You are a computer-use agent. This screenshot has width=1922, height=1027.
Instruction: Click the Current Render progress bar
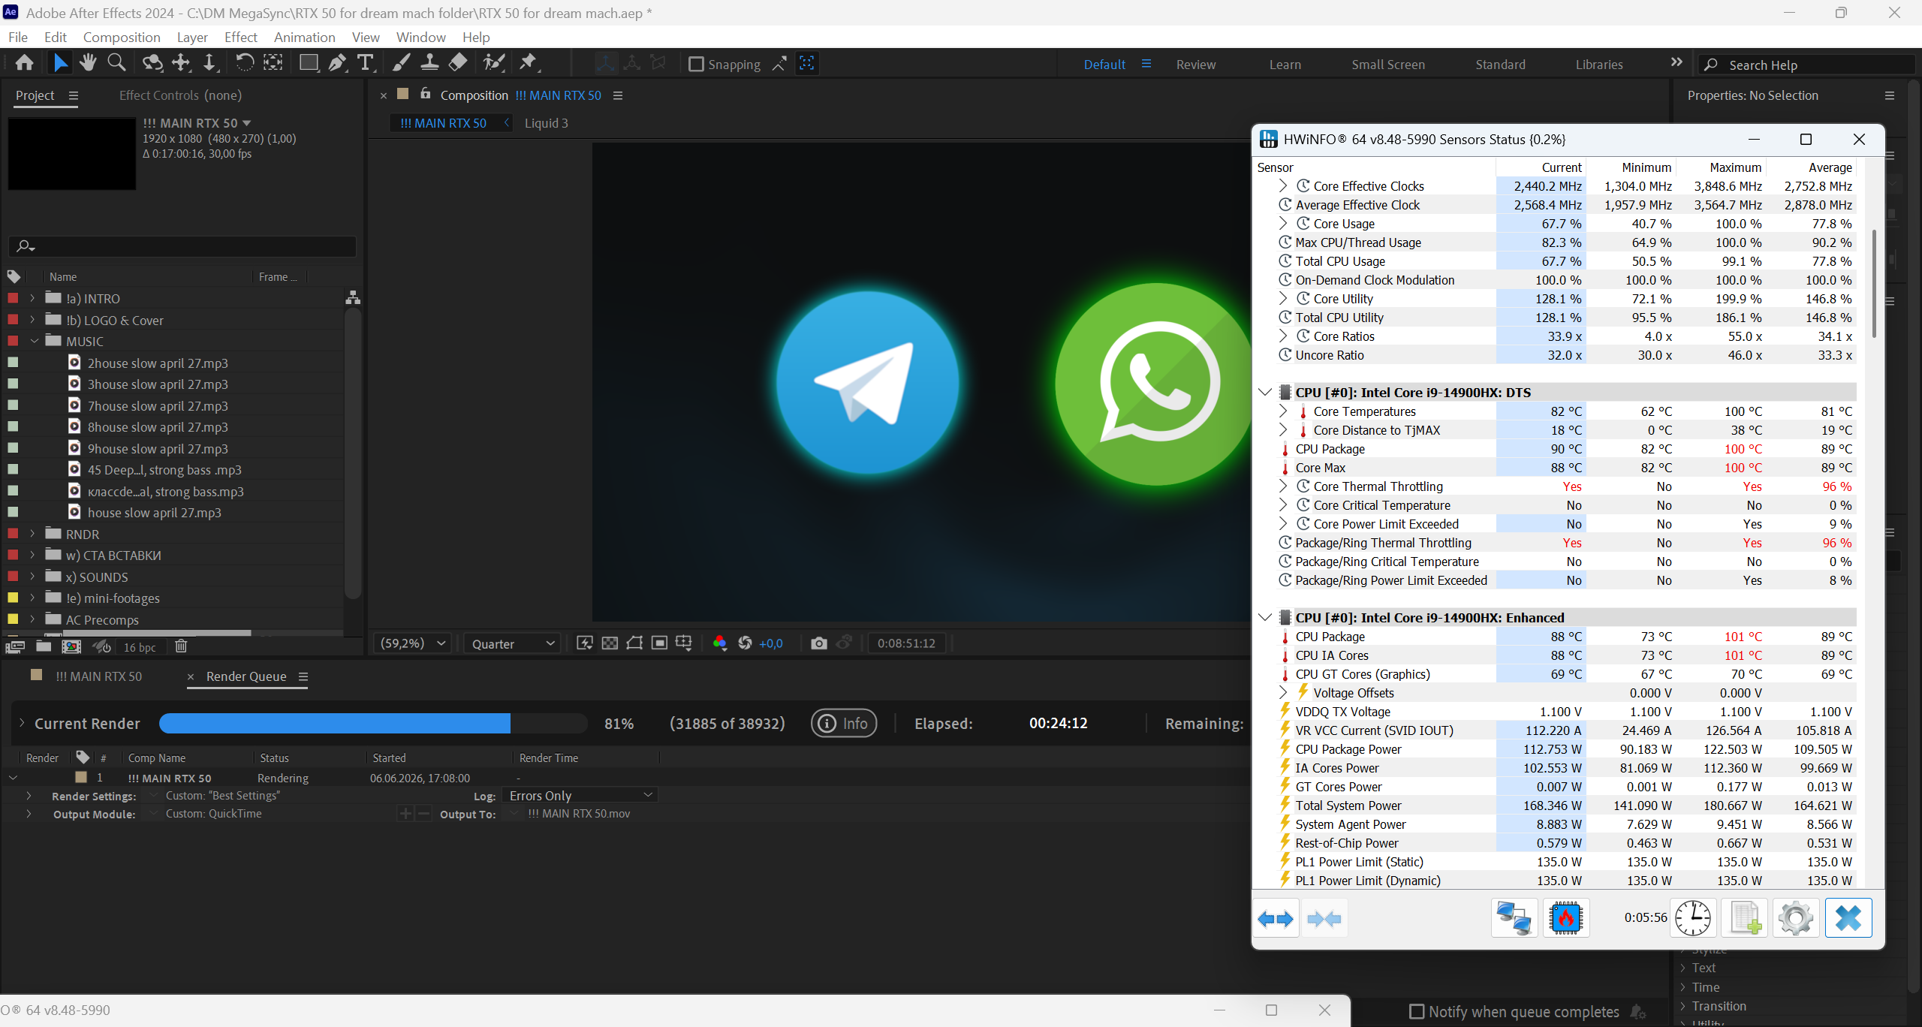coord(373,723)
